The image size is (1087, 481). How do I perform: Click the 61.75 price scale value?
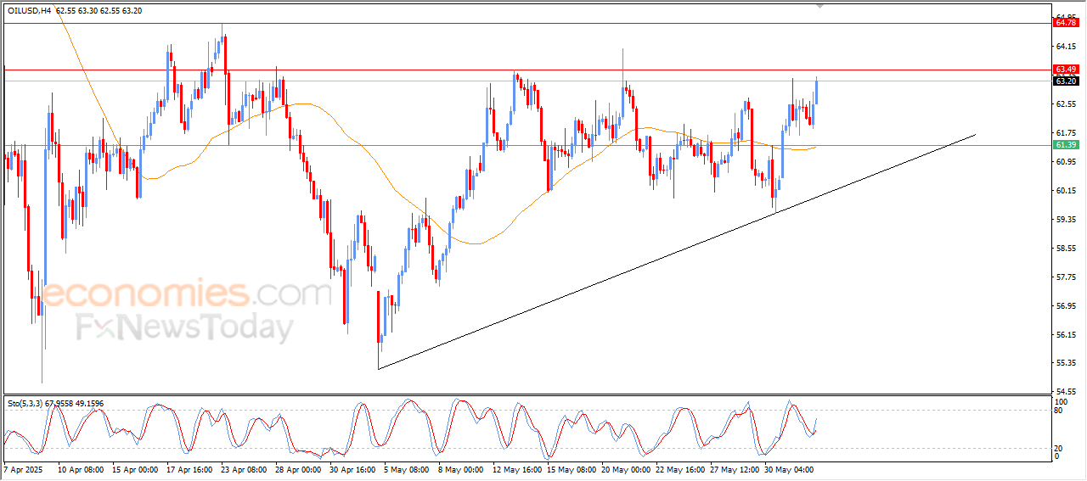[x=1066, y=132]
